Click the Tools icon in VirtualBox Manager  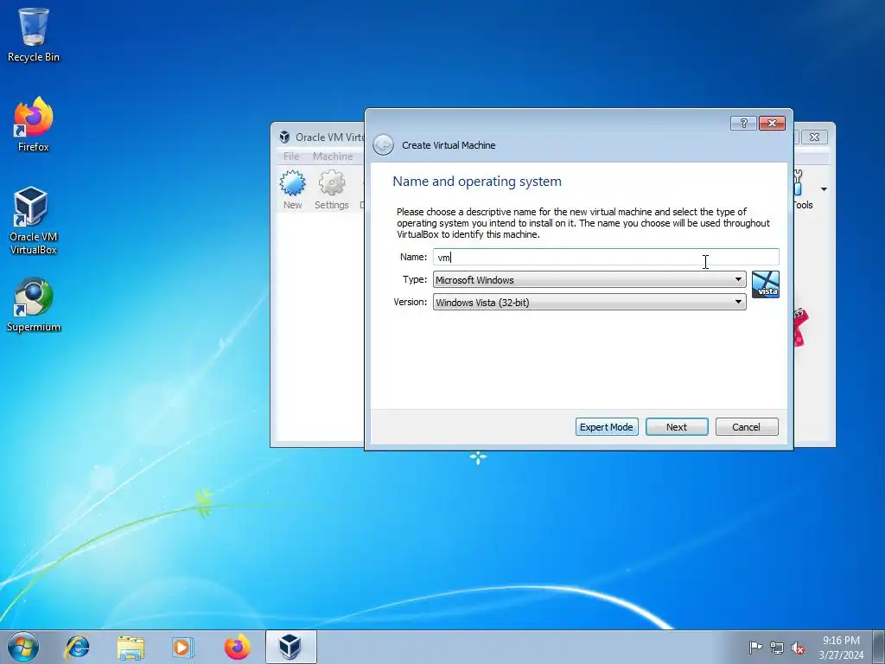tap(802, 190)
